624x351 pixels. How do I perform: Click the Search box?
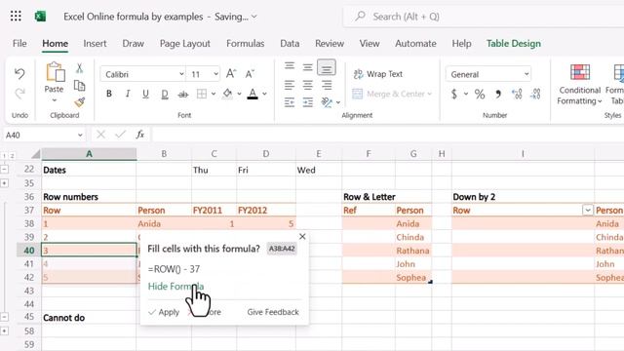pos(484,17)
